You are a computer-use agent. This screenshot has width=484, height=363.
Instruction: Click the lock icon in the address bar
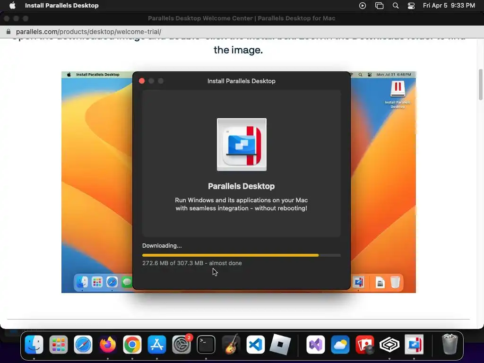click(x=9, y=32)
